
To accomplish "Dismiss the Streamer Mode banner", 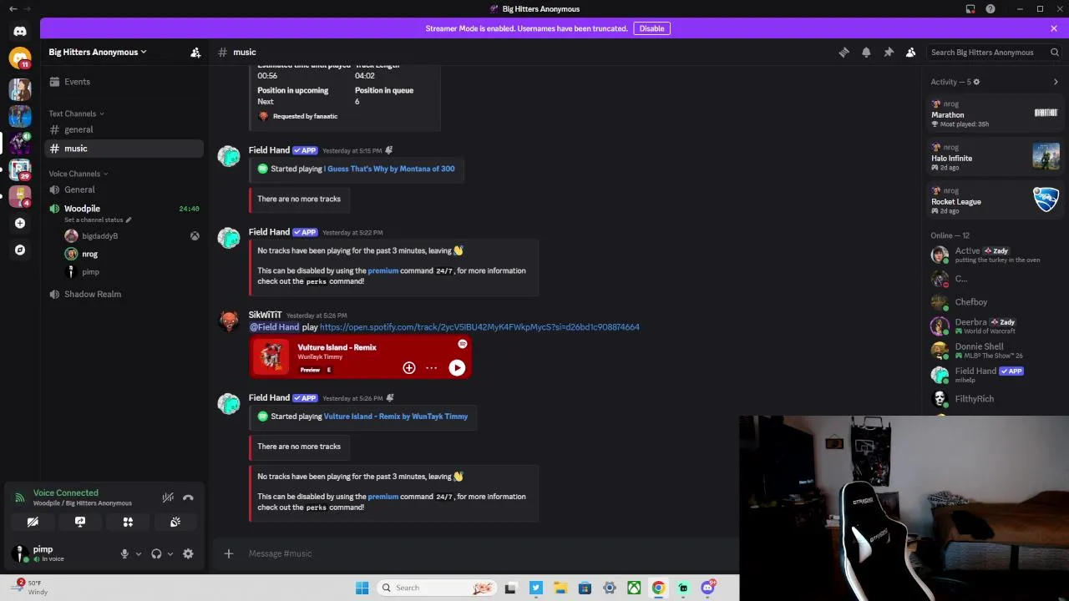I will click(1054, 28).
